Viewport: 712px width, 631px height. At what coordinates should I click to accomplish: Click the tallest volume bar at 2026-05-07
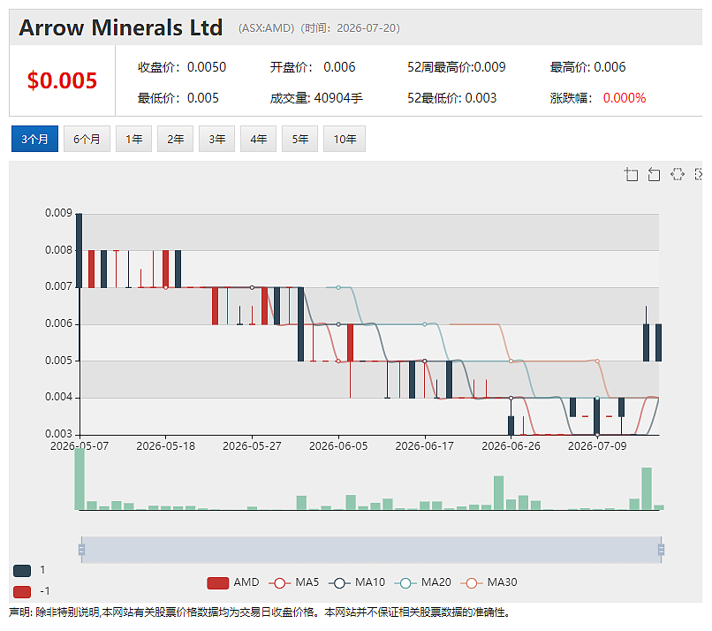(80, 479)
